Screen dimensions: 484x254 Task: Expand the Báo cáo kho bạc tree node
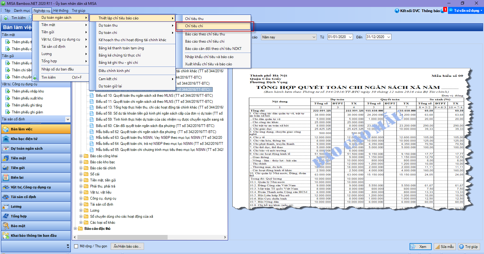click(x=81, y=162)
